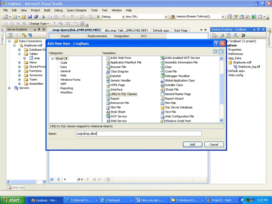Click the Refresh icon in Server Explorer
Screen dimensions: 272x204
pyautogui.click(x=10, y=35)
